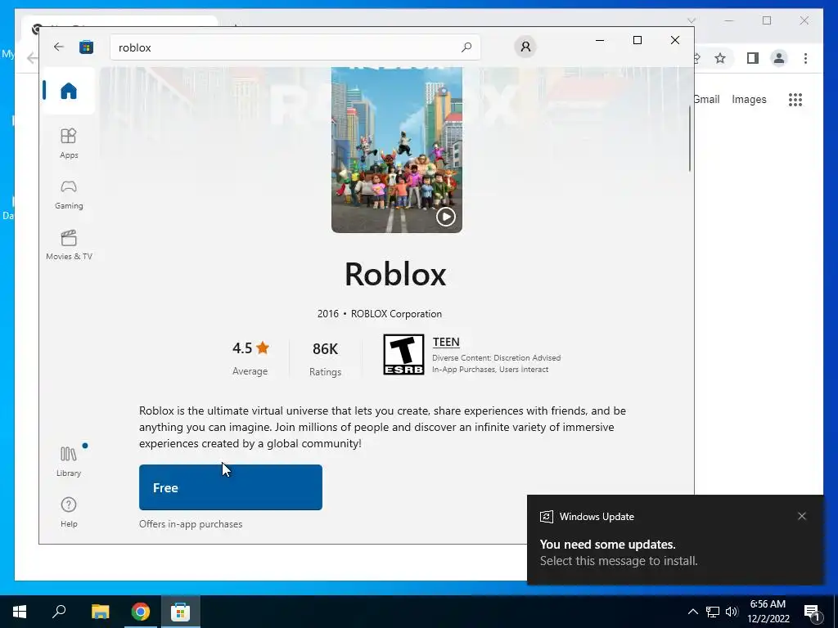This screenshot has height=628, width=838.
Task: Click the search magnifier in Store
Action: (466, 47)
